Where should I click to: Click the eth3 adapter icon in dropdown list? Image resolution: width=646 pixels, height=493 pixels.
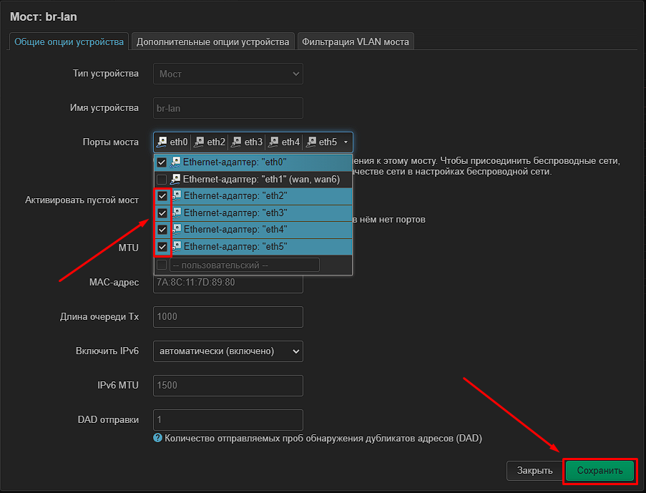tap(176, 213)
